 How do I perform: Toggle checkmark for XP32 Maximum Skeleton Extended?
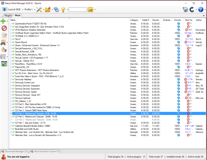point(13,30)
